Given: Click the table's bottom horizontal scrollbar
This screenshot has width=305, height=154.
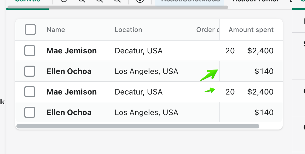Looking at the screenshot, I should [x=138, y=126].
